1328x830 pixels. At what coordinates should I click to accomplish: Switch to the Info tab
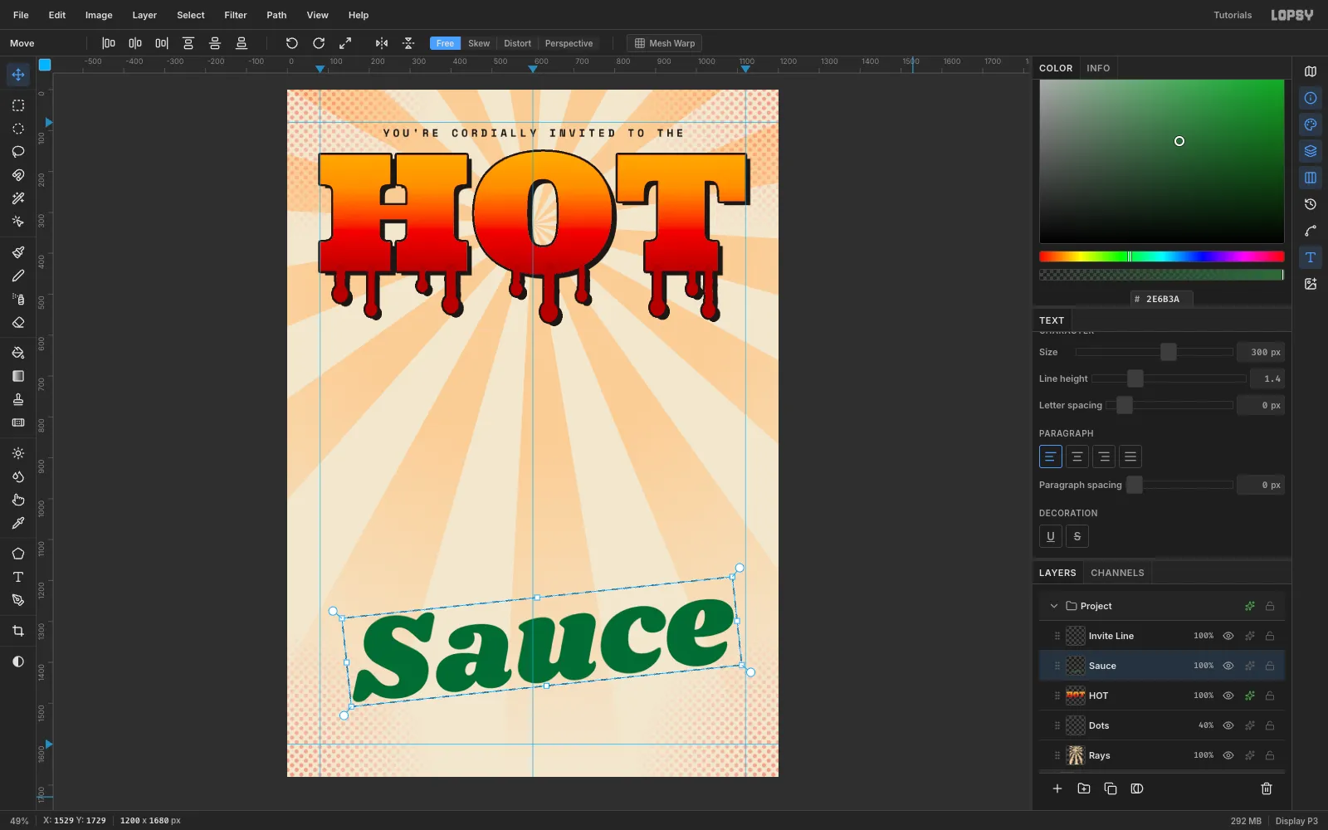click(x=1098, y=68)
